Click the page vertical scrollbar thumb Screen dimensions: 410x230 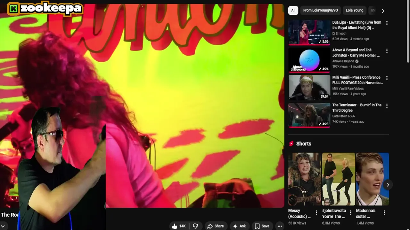click(x=408, y=32)
